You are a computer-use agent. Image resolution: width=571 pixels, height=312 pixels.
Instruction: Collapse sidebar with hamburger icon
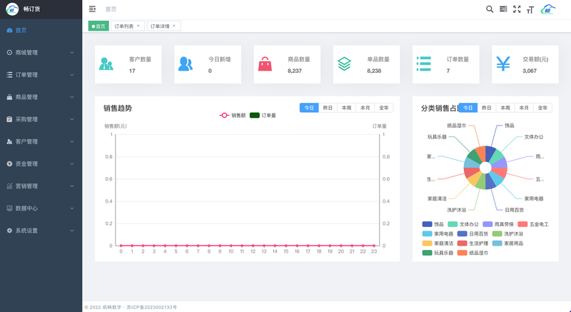[x=93, y=9]
